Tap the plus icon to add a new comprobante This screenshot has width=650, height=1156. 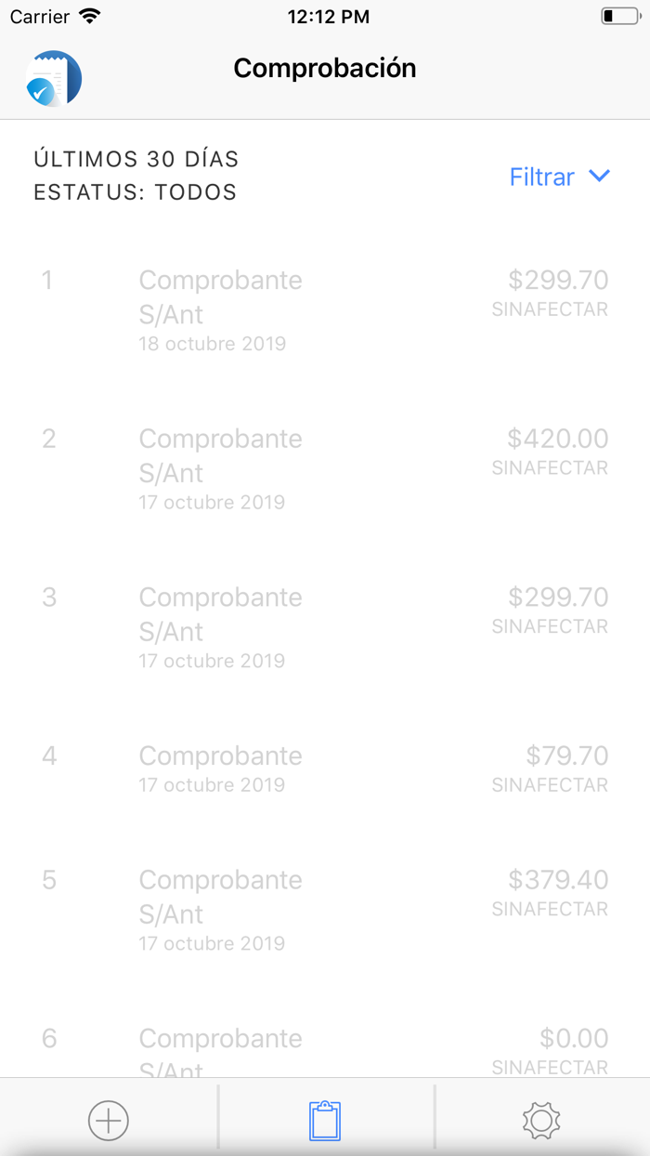point(108,1121)
